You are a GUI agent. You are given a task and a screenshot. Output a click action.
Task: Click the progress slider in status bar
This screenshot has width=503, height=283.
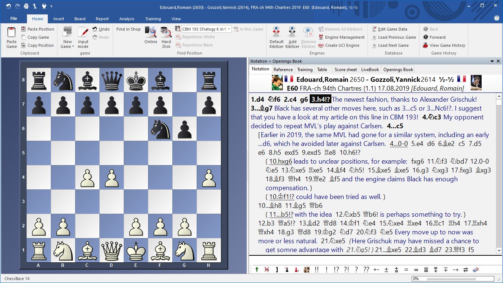(453, 279)
